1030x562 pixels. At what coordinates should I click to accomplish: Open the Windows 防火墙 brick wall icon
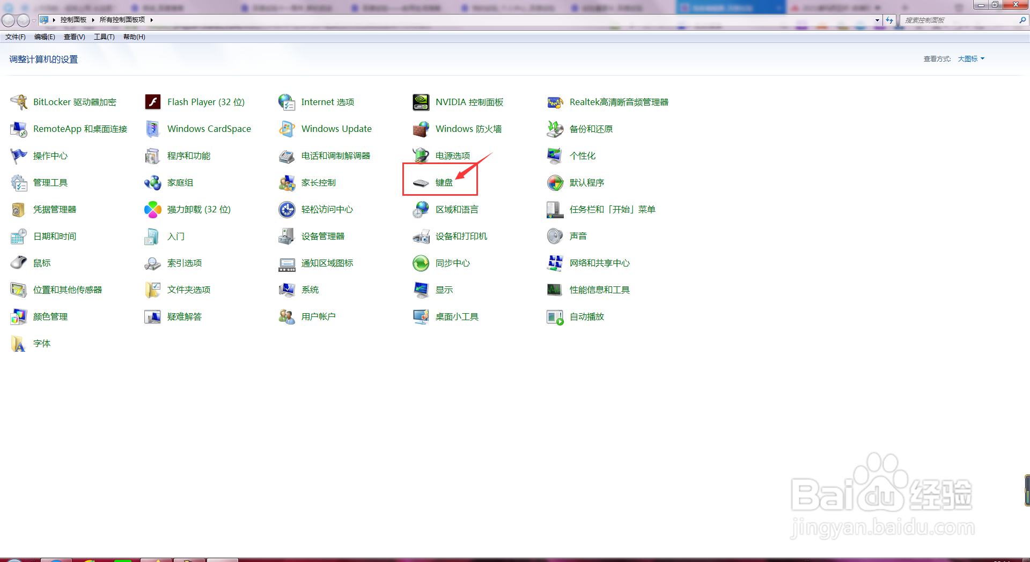tap(421, 129)
